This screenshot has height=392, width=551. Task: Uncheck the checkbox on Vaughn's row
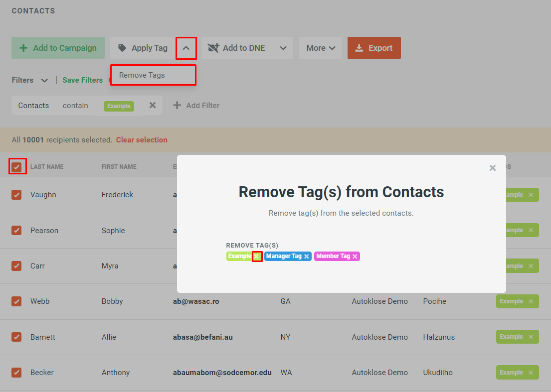(x=17, y=195)
